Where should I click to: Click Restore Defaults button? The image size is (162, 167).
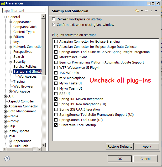pos(120,147)
